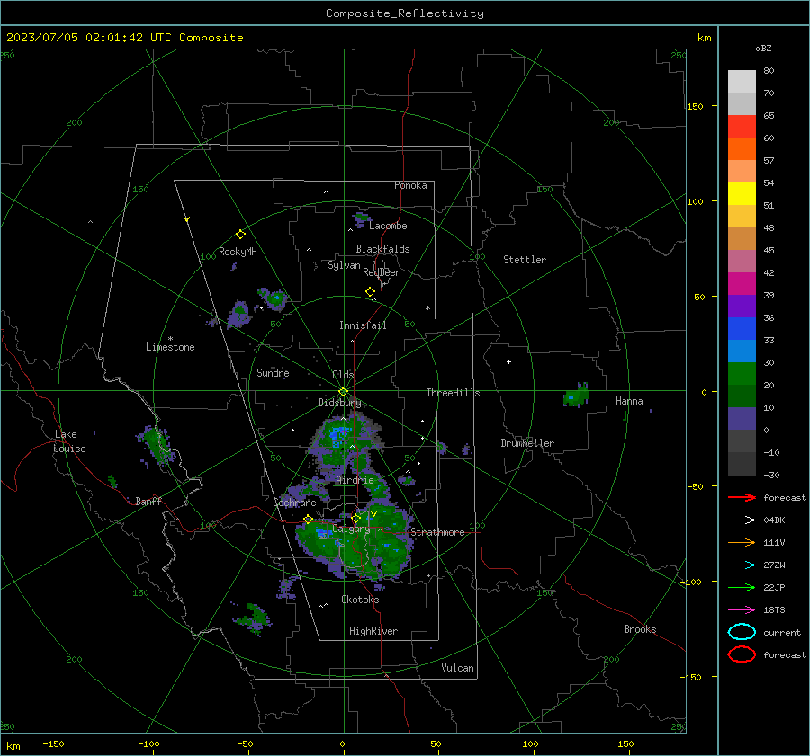Click the Sylvan label
Viewport: 810px width, 756px height.
click(344, 265)
